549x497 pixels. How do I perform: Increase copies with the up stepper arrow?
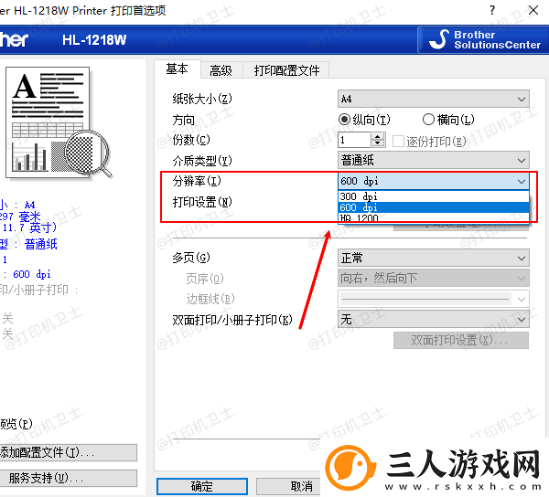click(377, 137)
